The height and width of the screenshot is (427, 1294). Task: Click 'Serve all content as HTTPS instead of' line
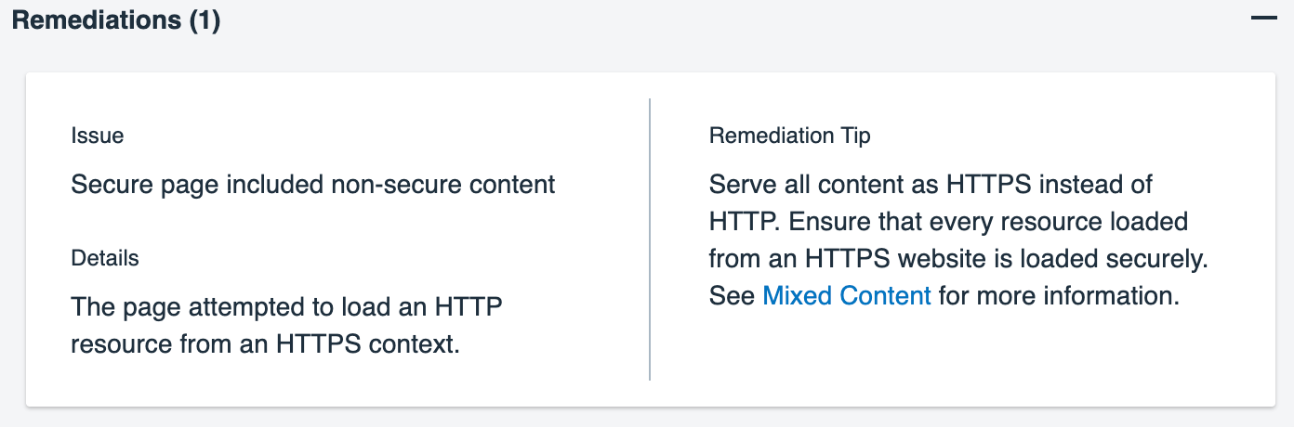[930, 184]
